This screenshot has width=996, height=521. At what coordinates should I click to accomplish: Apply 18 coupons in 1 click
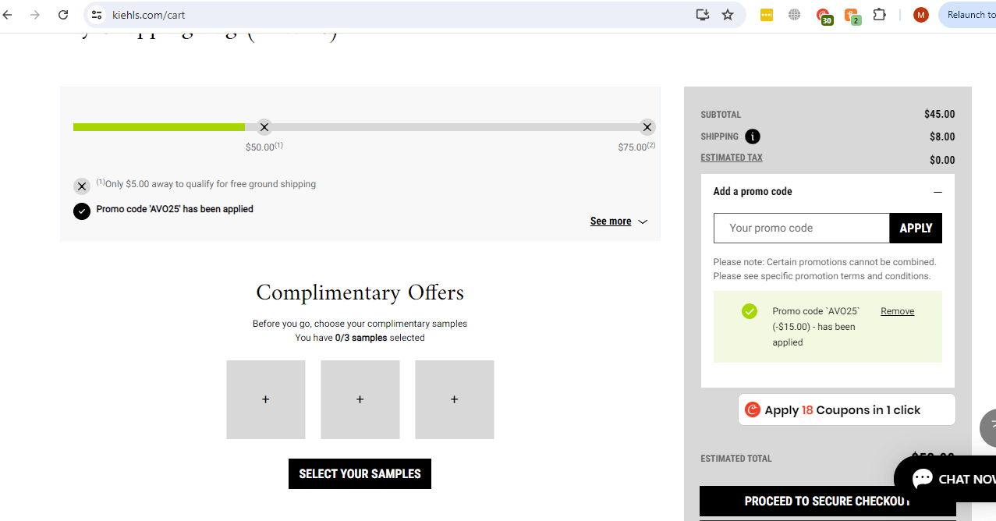point(846,409)
